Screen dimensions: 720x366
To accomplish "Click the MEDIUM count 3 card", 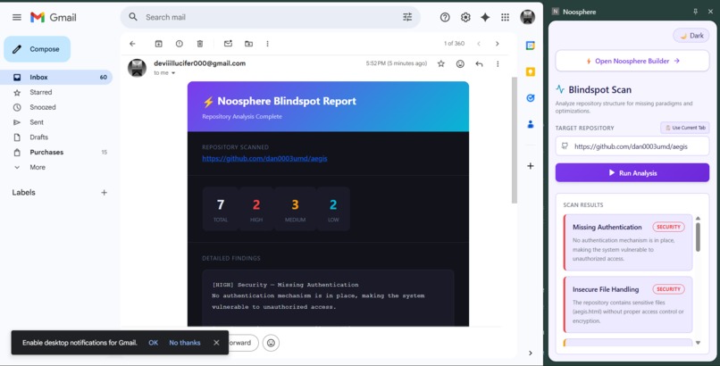I will pos(295,209).
